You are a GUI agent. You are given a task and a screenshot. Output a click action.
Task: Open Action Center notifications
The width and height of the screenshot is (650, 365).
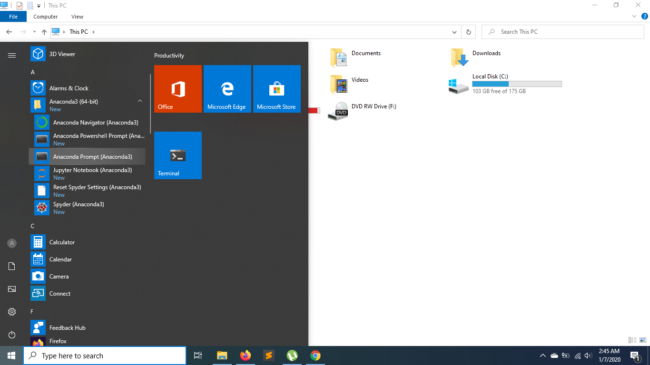[635, 355]
